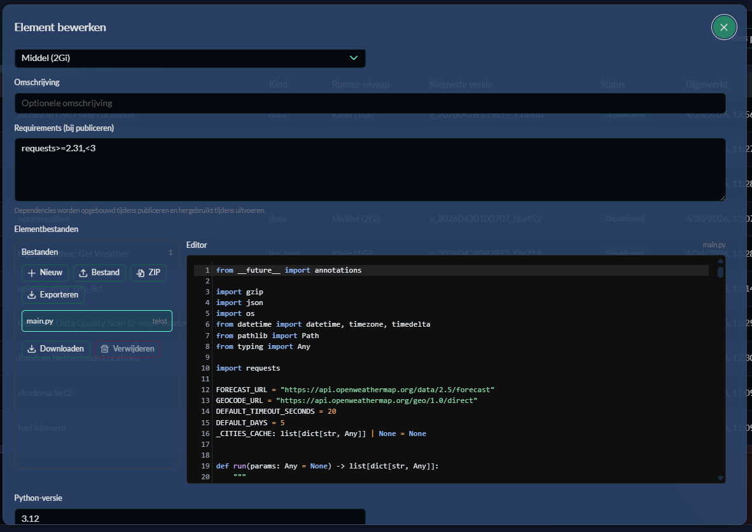Click the 'def run(params' code line
Image resolution: width=752 pixels, height=532 pixels.
coord(327,466)
